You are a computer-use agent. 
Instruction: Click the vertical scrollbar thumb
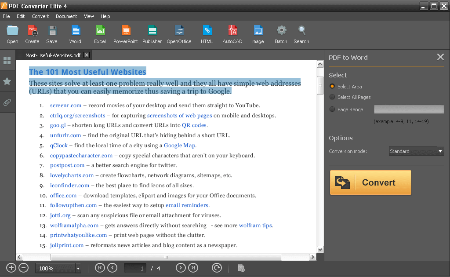pyautogui.click(x=320, y=85)
